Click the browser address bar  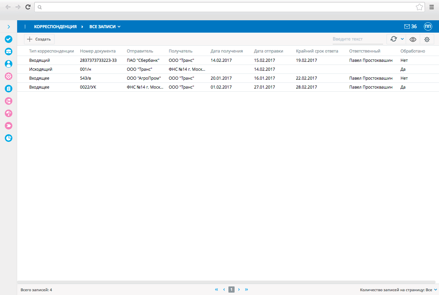click(x=230, y=7)
